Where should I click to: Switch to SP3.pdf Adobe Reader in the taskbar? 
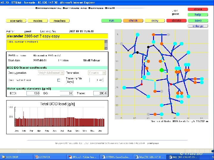tap(83, 157)
